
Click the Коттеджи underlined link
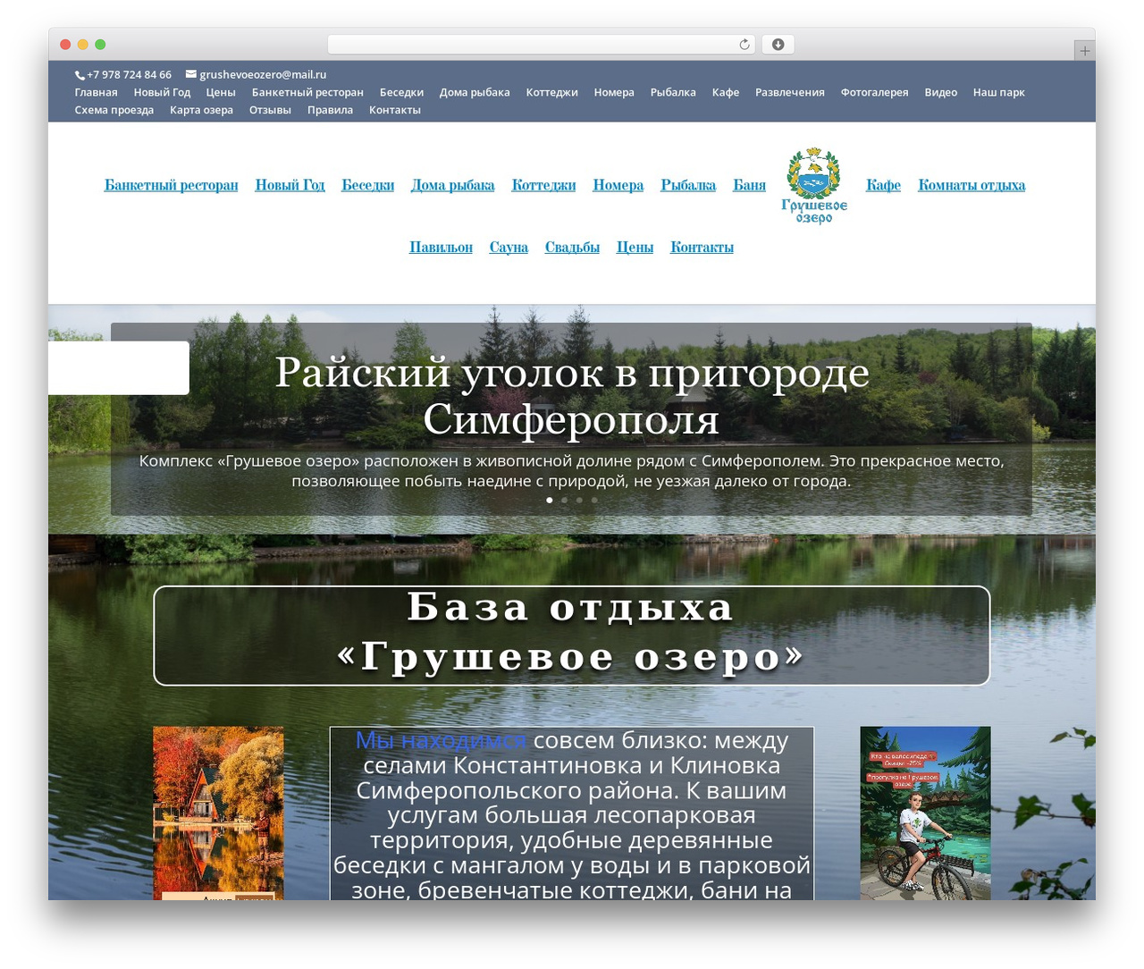point(543,185)
